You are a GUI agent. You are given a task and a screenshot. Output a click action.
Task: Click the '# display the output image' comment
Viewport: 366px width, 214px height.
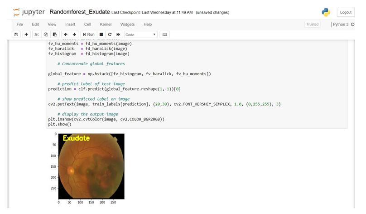(x=88, y=114)
